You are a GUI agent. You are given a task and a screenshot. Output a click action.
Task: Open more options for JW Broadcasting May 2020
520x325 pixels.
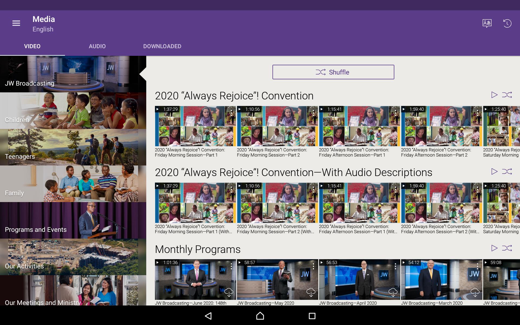click(x=314, y=266)
